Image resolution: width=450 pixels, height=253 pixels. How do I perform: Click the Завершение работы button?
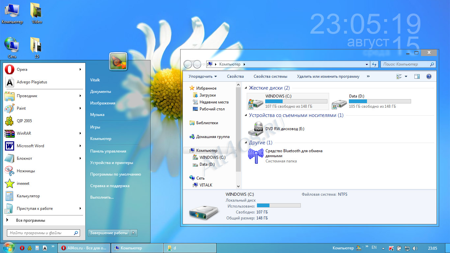pyautogui.click(x=109, y=233)
